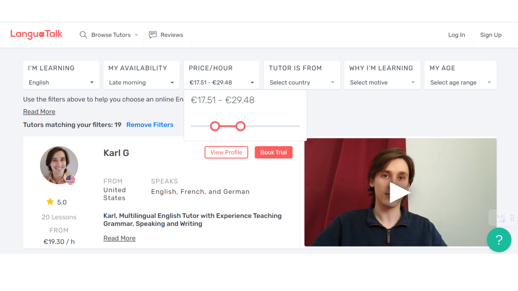
Task: Click the US flag badge on Karl's avatar
Action: pos(71,180)
